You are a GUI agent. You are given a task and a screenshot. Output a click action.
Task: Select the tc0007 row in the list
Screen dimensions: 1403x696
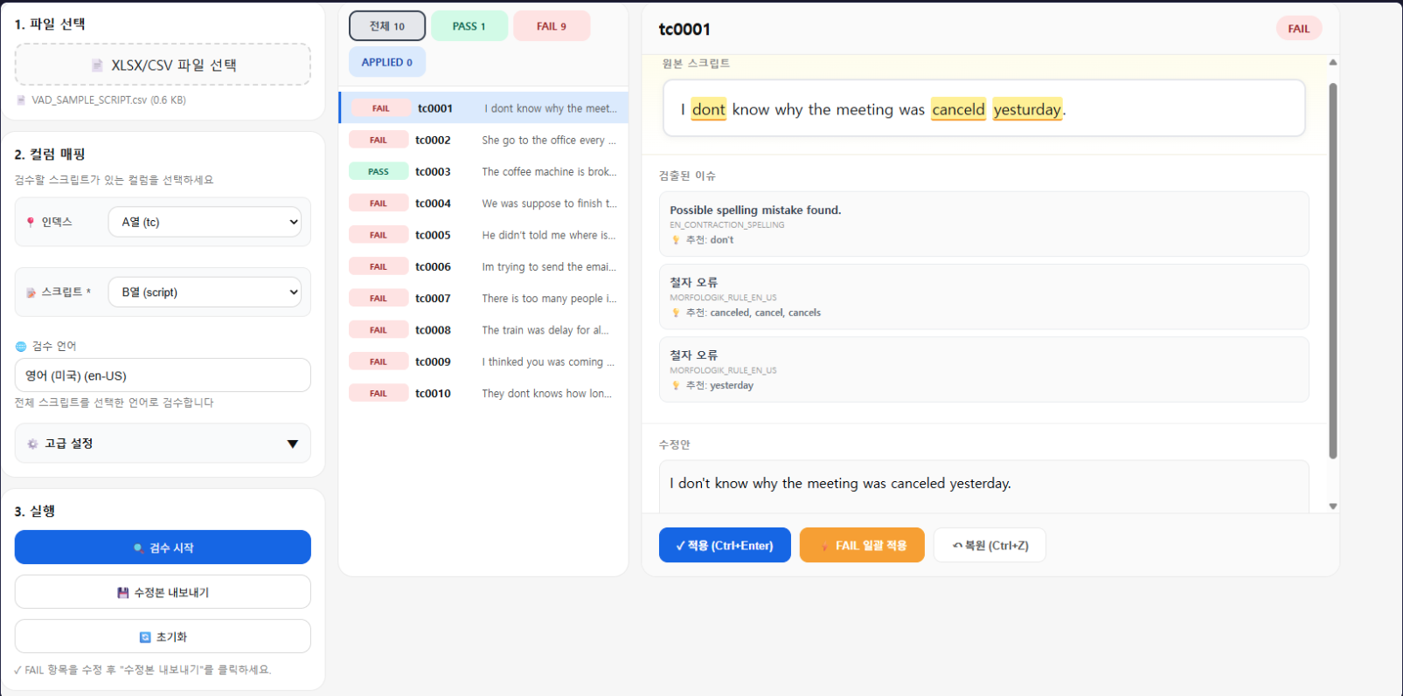pyautogui.click(x=483, y=298)
